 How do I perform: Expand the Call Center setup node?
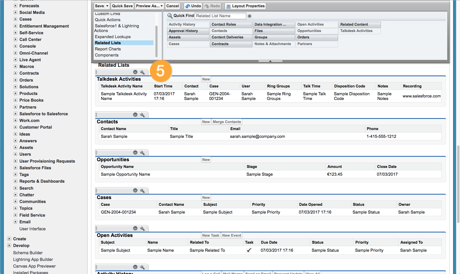coord(16,39)
